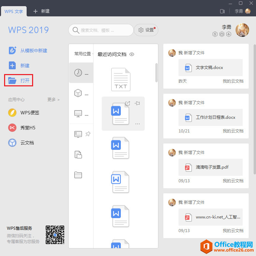Open the outlined W document thumbnail
Image resolution: width=256 pixels, height=256 pixels.
[x=120, y=182]
